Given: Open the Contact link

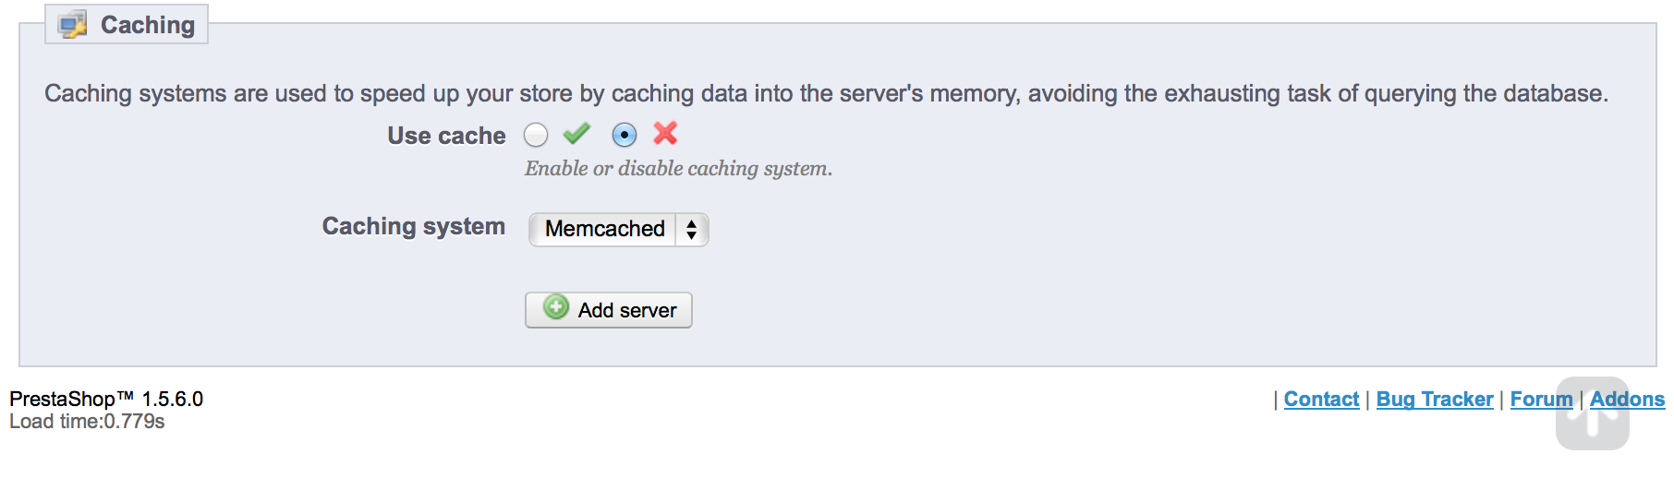Looking at the screenshot, I should pos(1321,400).
